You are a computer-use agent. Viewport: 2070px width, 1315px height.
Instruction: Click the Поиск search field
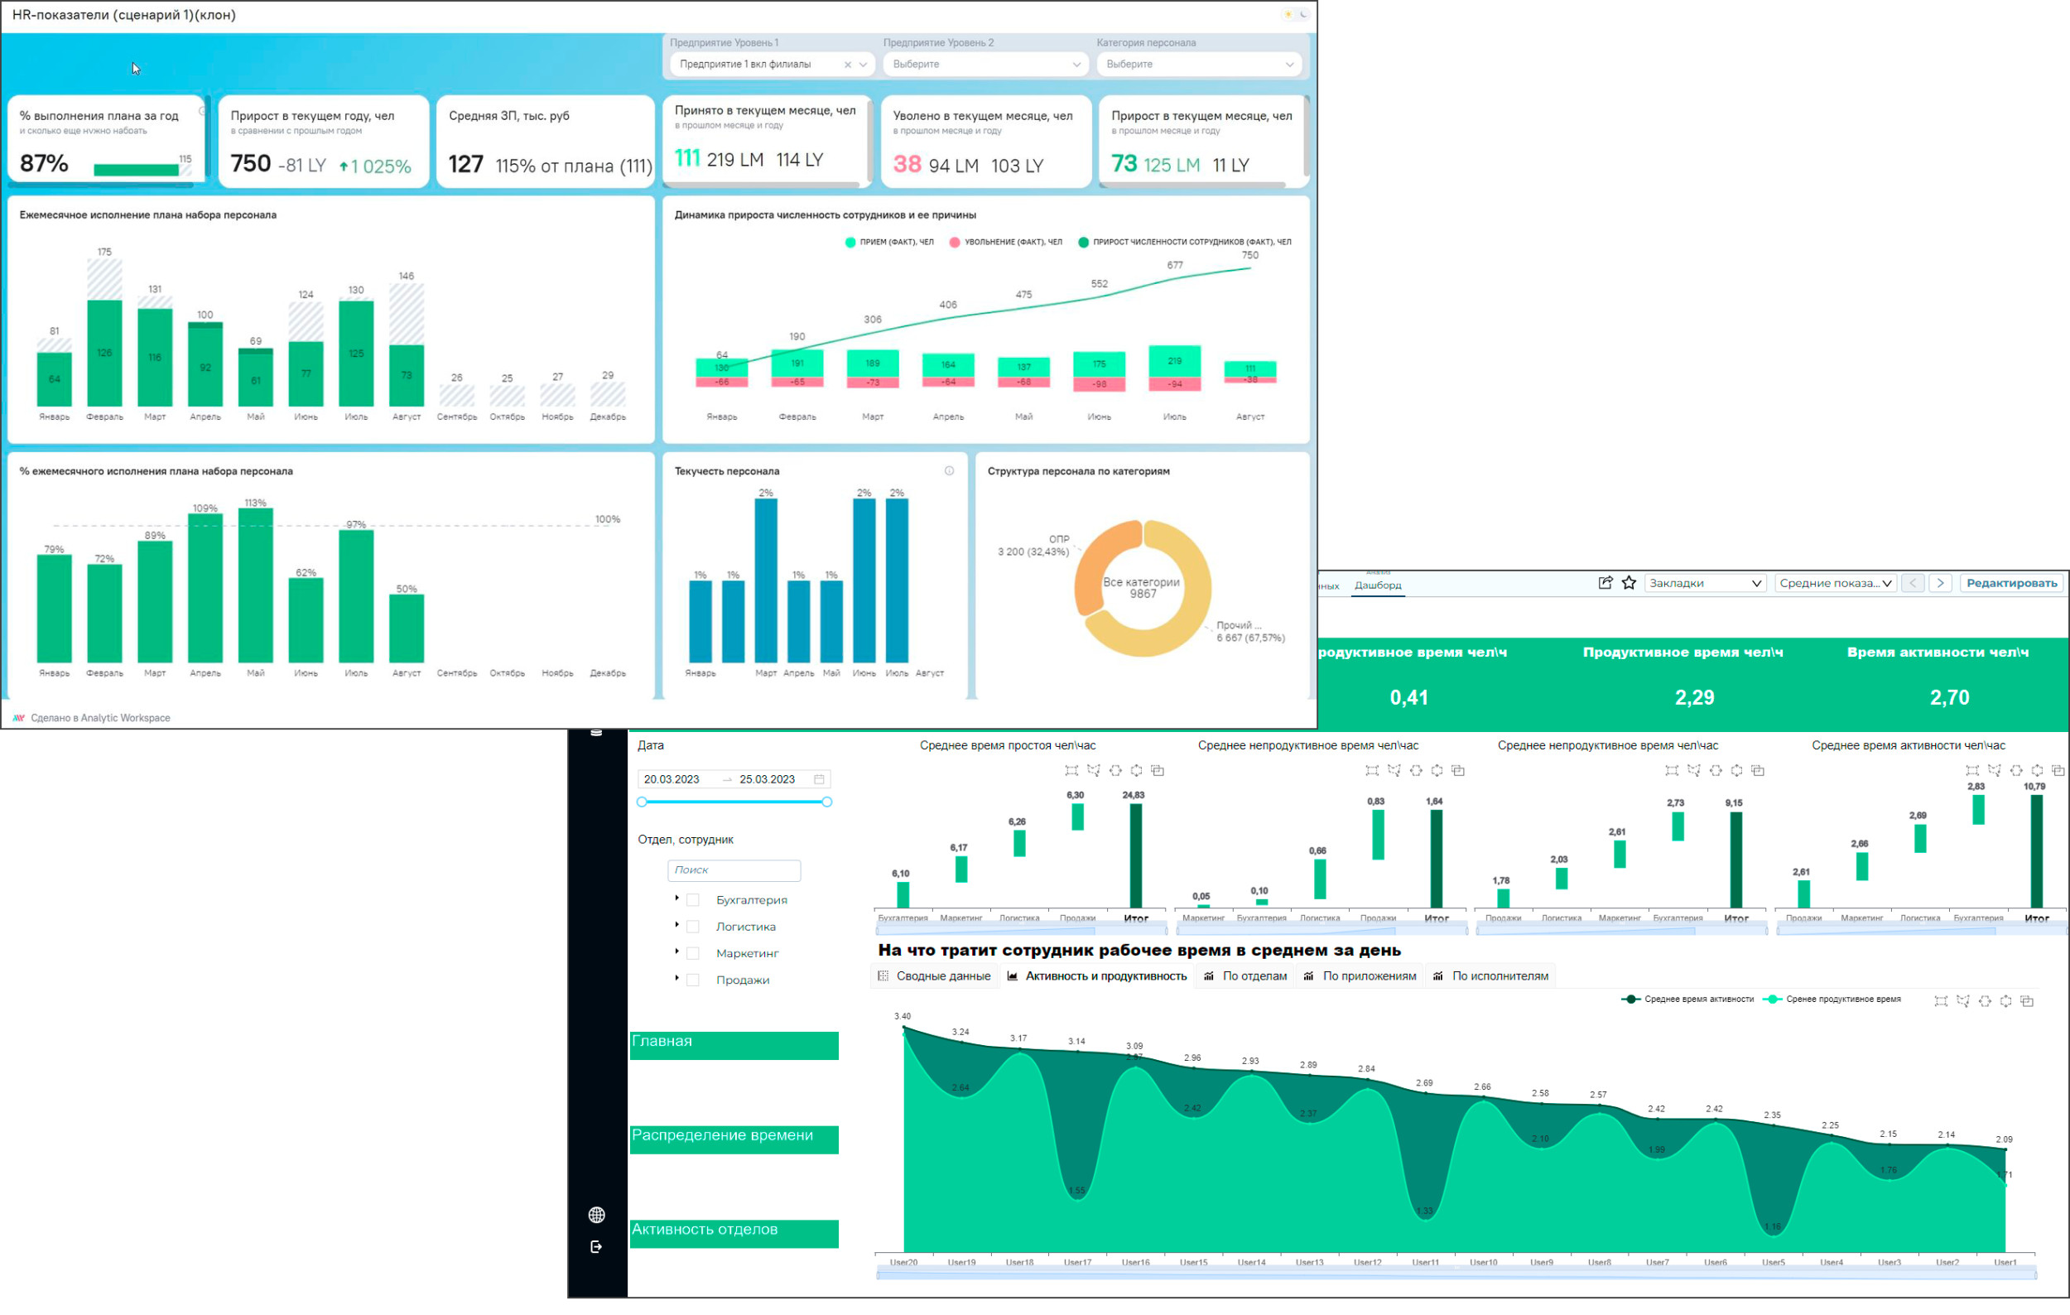pos(734,869)
